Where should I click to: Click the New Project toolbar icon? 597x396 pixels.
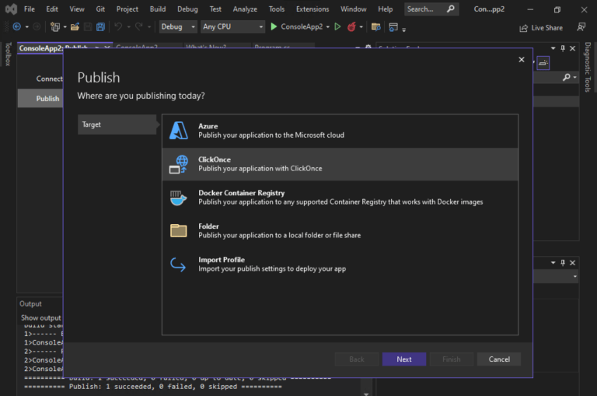click(55, 26)
